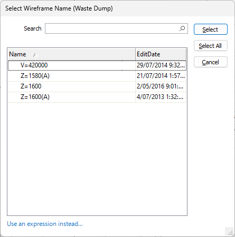Click the magnifier icon in Search box

(182, 28)
